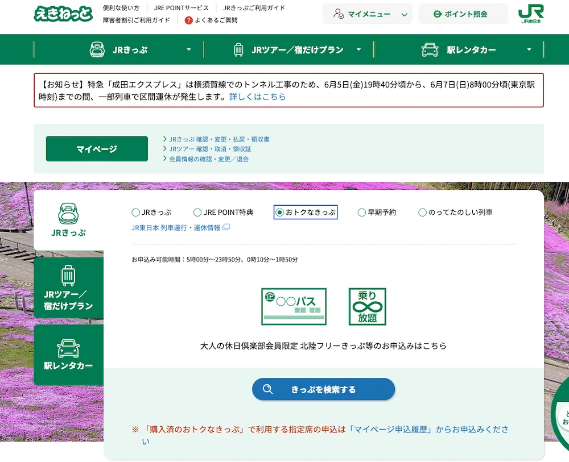Viewport: 569px width, 462px height.
Task: Click the お申込み可能時間 hours text
Action: click(x=215, y=260)
